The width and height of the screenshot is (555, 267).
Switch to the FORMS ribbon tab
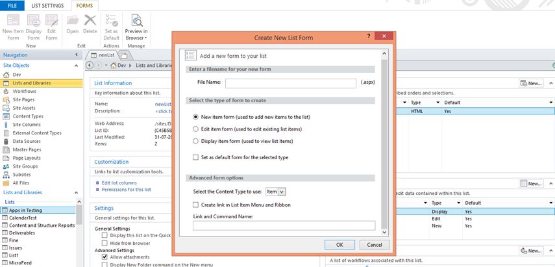click(84, 6)
